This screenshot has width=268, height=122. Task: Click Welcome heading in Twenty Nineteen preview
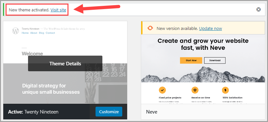point(32,54)
